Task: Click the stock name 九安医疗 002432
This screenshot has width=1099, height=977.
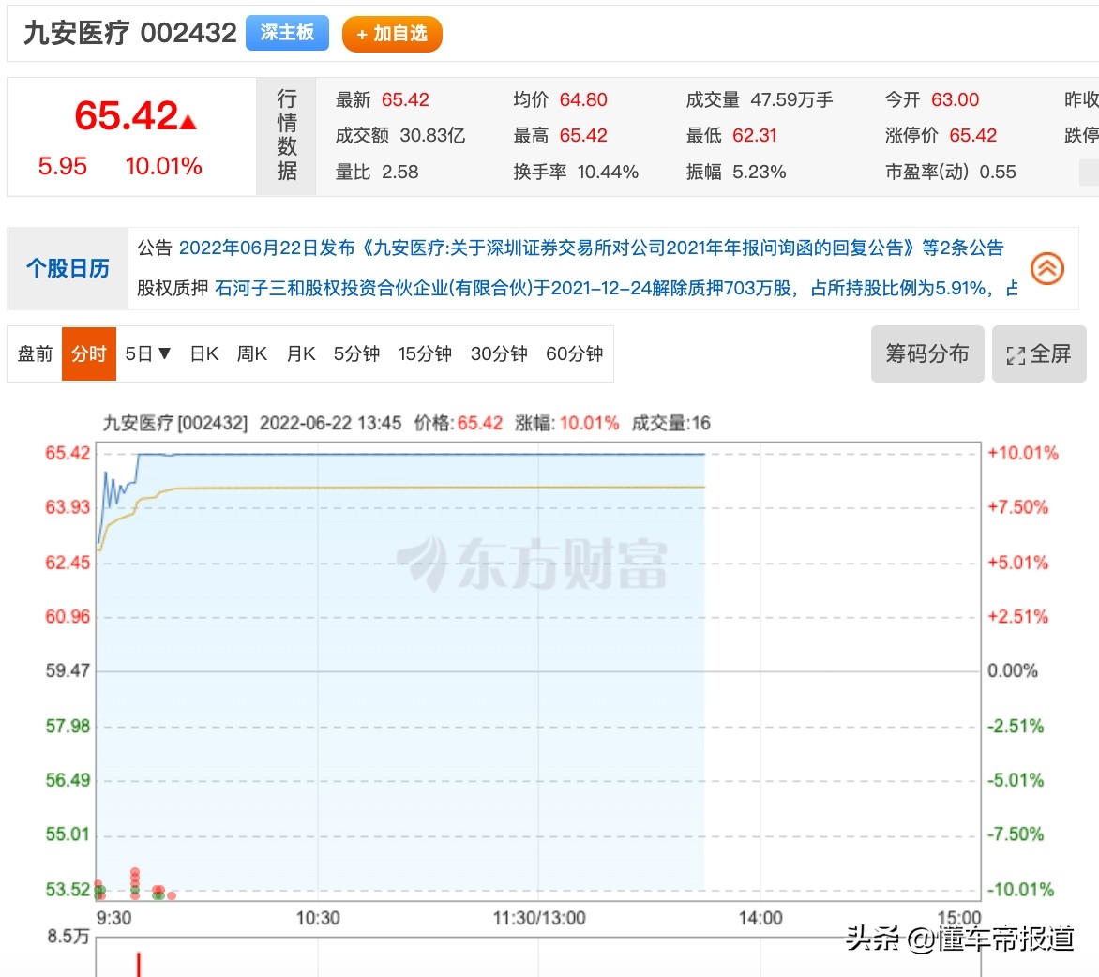Action: pyautogui.click(x=130, y=33)
